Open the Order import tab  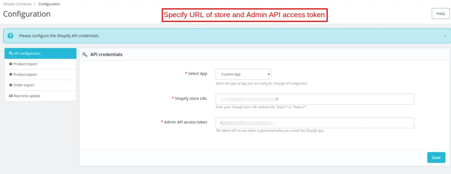tap(40, 85)
